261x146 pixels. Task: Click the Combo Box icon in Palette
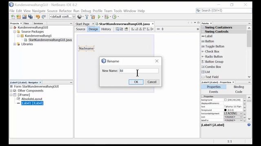tap(203, 67)
